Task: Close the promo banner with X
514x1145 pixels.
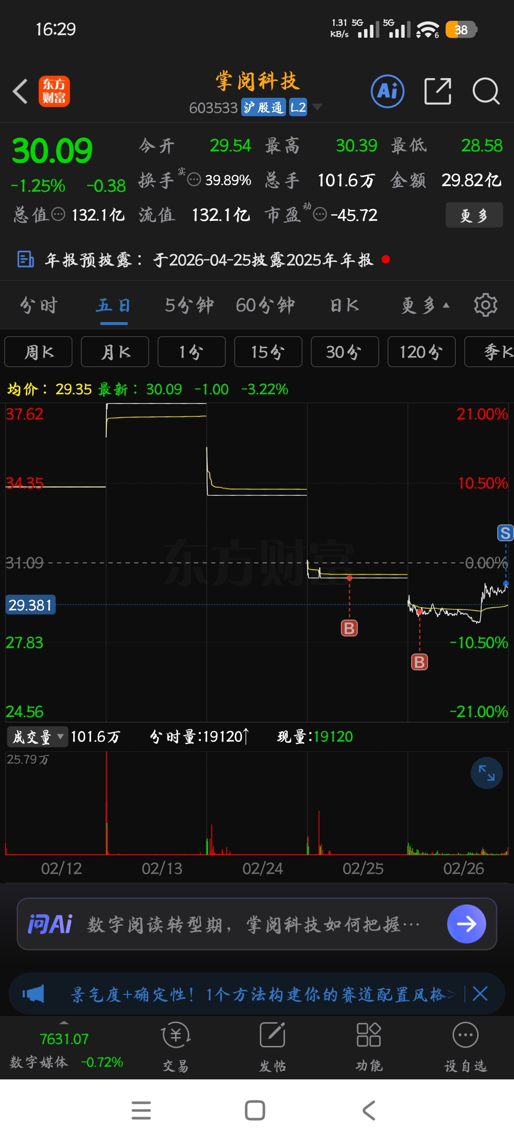Action: tap(480, 994)
